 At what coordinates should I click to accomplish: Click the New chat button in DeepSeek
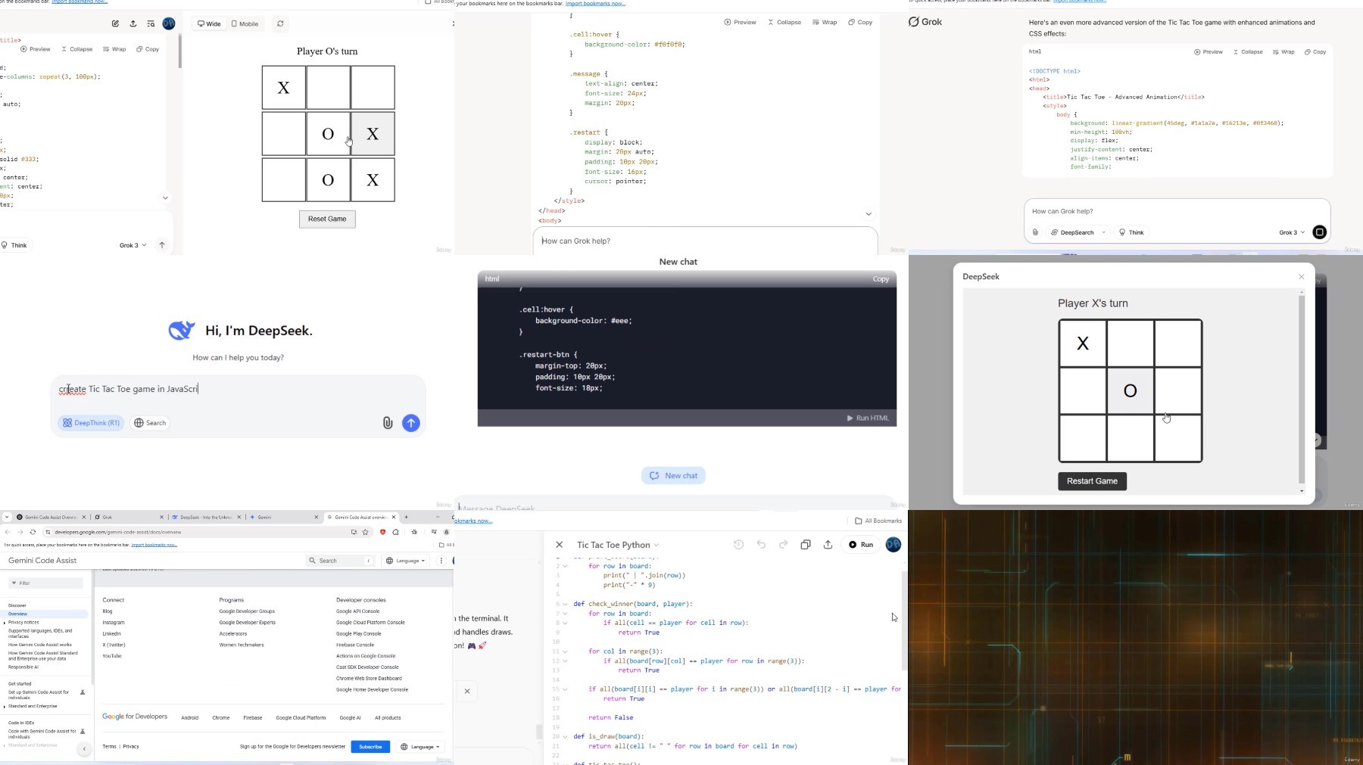(674, 476)
